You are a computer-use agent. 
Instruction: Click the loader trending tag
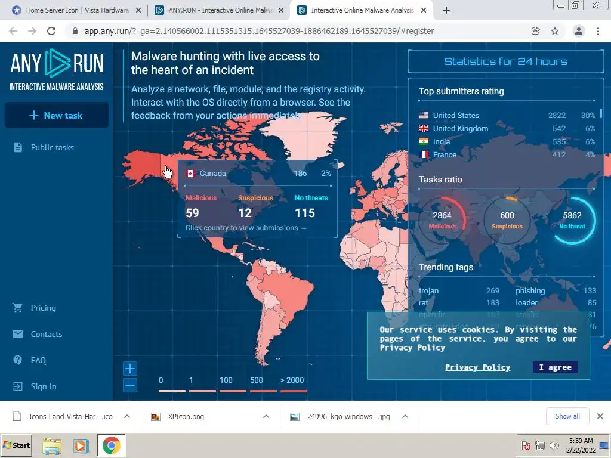[x=526, y=302]
